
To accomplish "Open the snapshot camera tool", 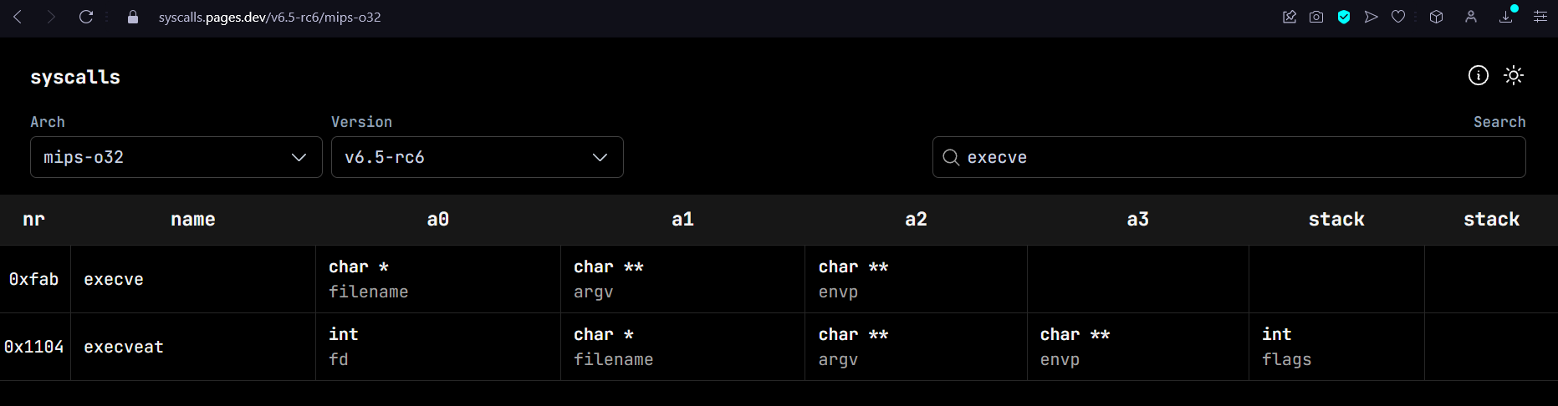I will [x=1316, y=17].
